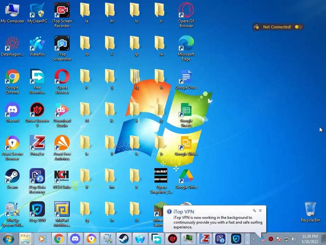Select the PrivaZer desktop icon

click(x=37, y=145)
